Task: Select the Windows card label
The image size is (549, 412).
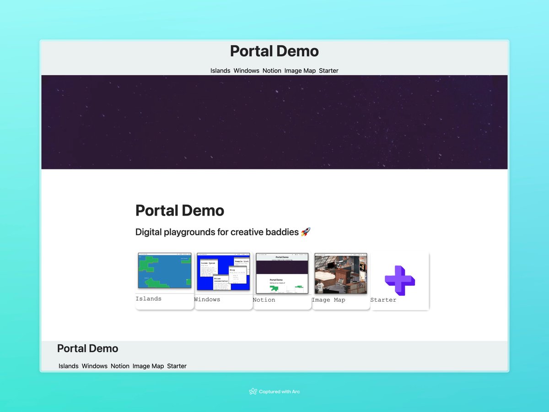Action: (x=207, y=299)
